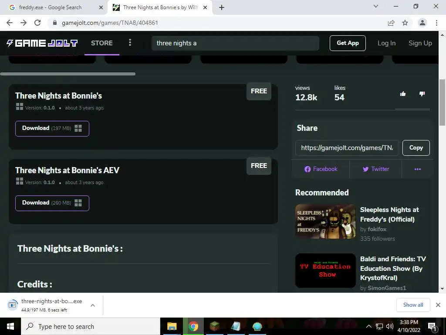446x335 pixels.
Task: Open the volume control icon
Action: pos(390,326)
